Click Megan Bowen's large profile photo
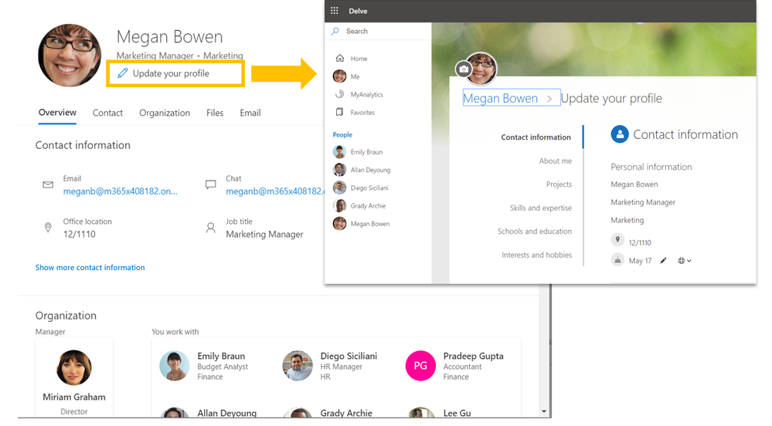This screenshot has width=772, height=426. click(70, 56)
